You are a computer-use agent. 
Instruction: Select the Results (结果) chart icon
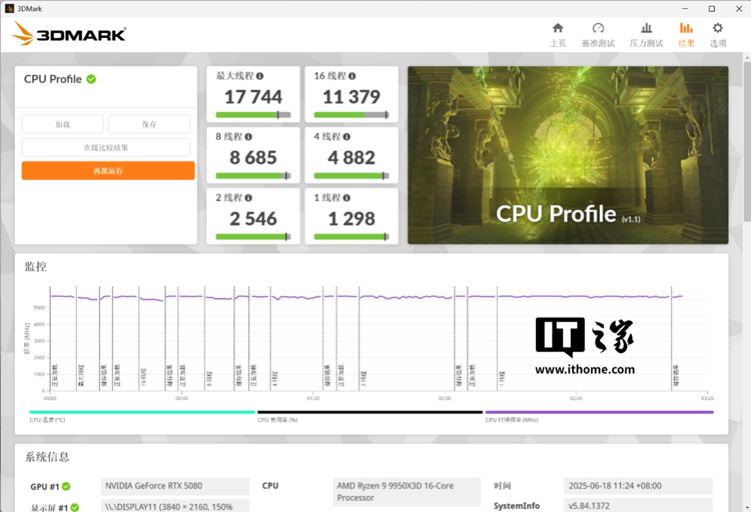click(x=686, y=28)
